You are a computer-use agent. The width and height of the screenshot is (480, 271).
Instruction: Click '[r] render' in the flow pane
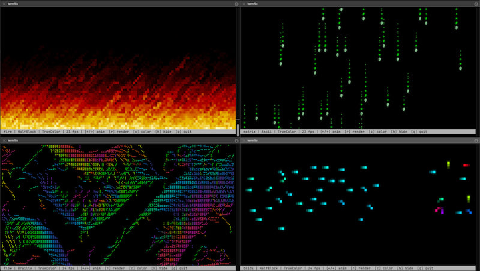click(115, 269)
